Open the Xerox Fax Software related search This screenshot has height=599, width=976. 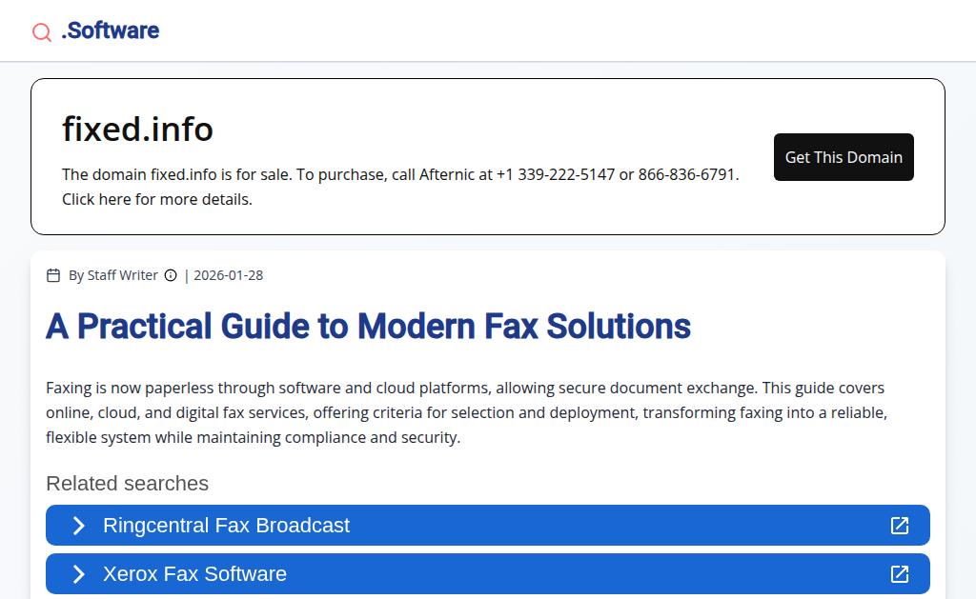click(x=488, y=573)
